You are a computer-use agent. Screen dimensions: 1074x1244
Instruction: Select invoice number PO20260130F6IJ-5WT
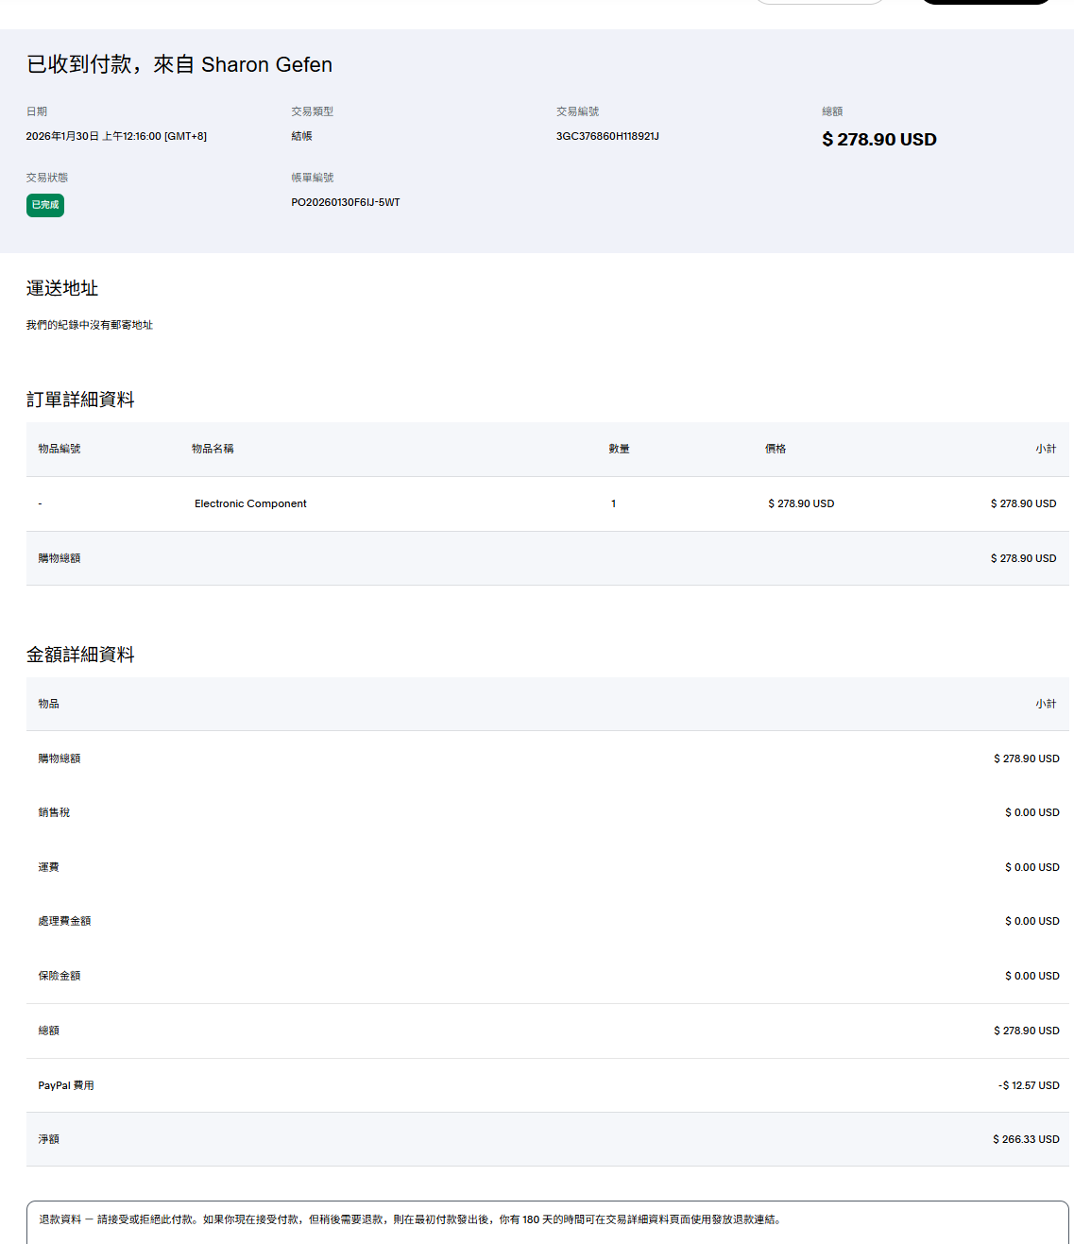tap(346, 202)
